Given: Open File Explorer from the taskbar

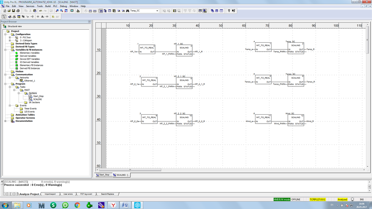Looking at the screenshot, I should (x=17, y=205).
